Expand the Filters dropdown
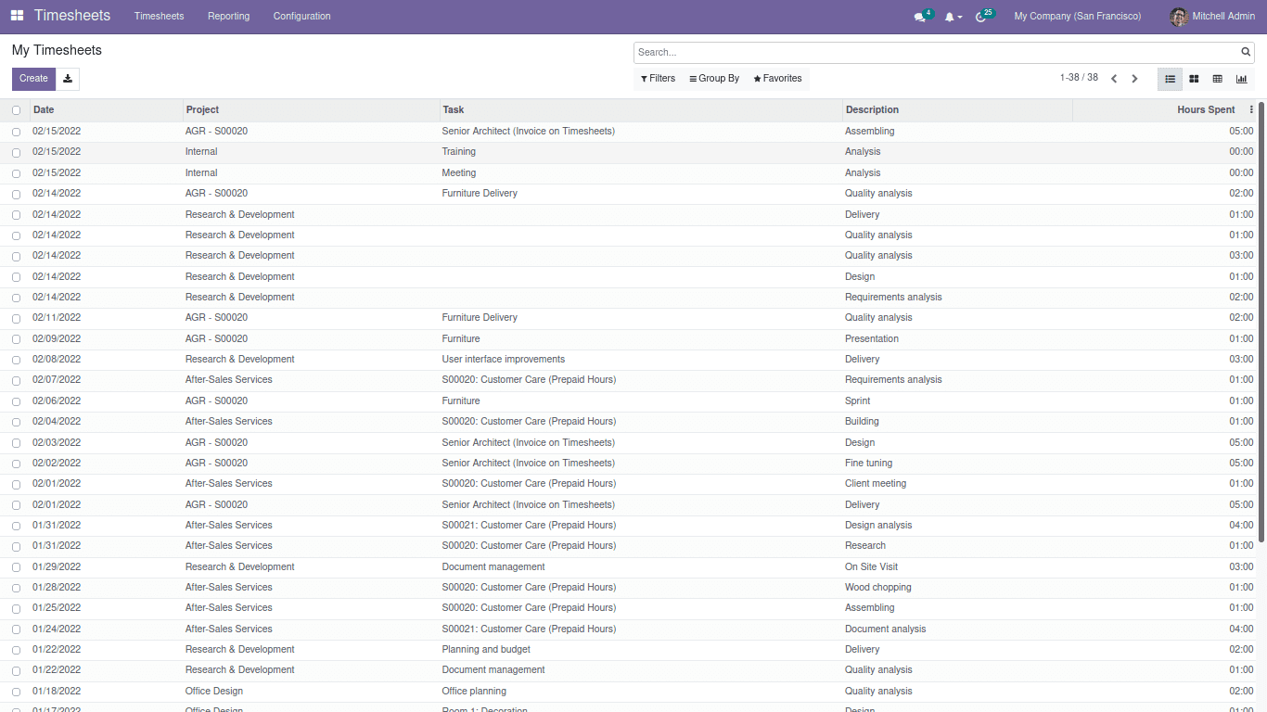The height and width of the screenshot is (712, 1267). (658, 79)
